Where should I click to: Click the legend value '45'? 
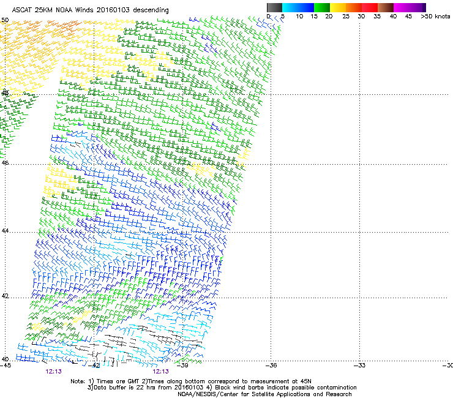pyautogui.click(x=408, y=17)
